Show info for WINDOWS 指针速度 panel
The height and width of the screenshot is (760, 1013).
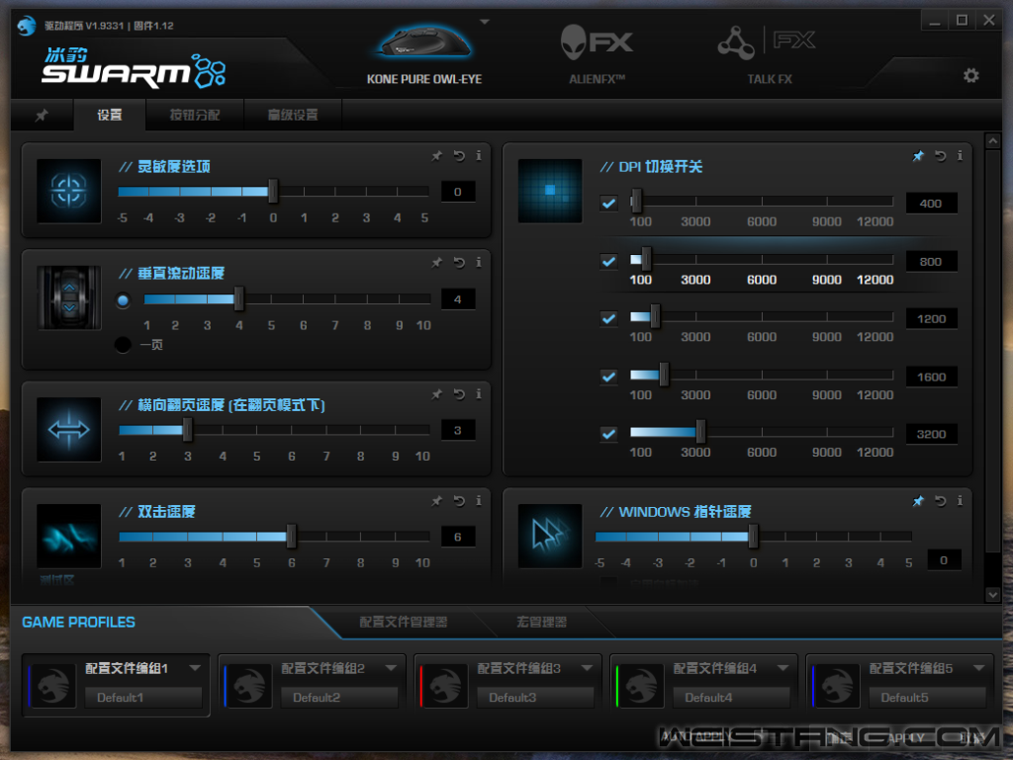click(960, 501)
